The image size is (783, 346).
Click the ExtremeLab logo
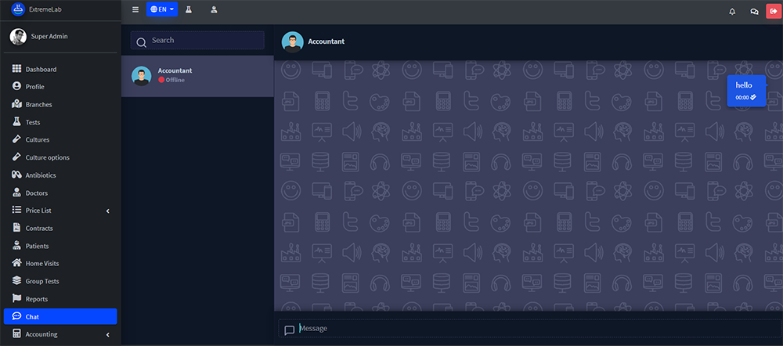[x=18, y=9]
